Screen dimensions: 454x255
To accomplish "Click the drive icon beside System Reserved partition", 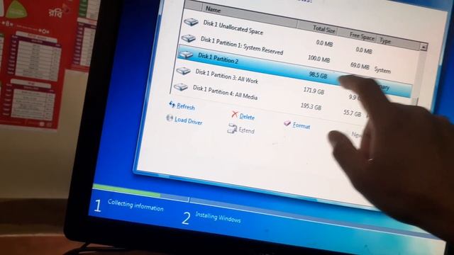I will click(x=189, y=38).
